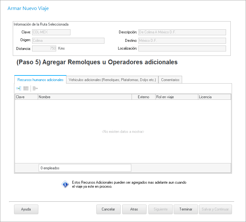Click the add employee icon in grid toolbar

[18, 89]
